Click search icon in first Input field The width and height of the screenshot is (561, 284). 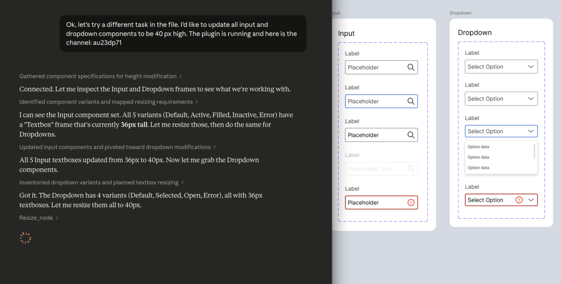tap(411, 67)
